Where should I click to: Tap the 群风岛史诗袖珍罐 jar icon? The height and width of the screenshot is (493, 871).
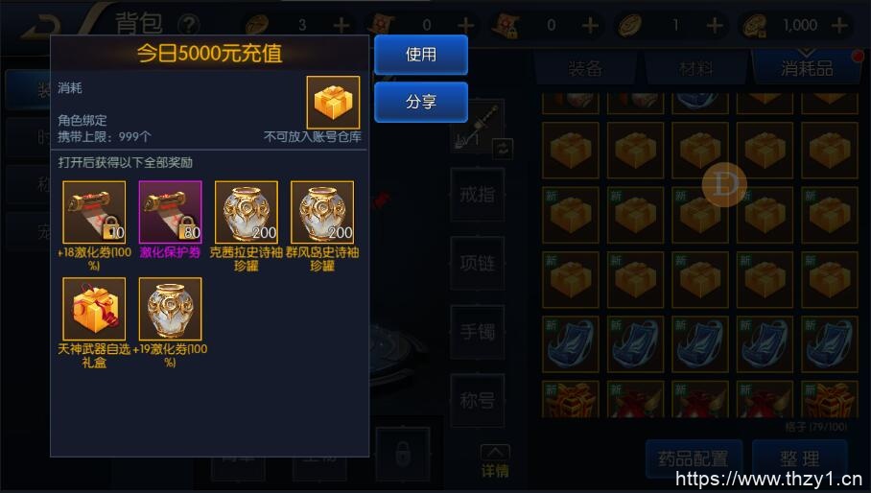(x=322, y=212)
